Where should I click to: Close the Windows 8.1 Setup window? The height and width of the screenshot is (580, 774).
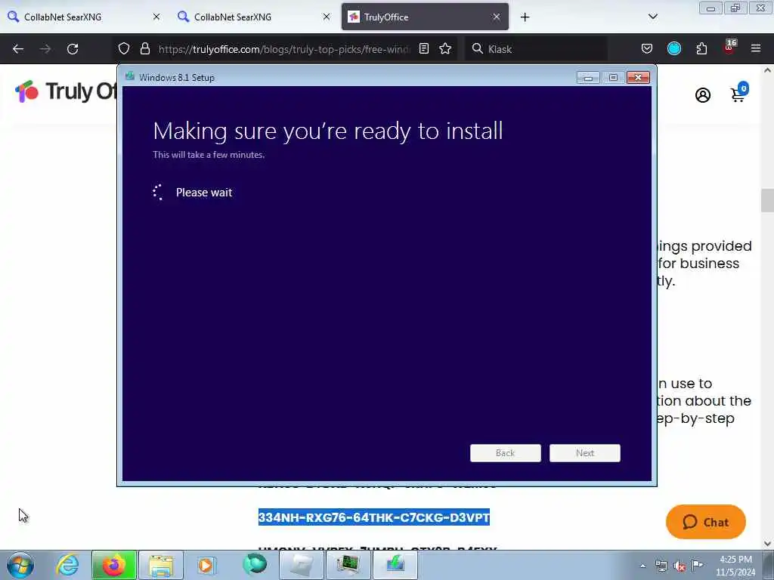point(638,78)
